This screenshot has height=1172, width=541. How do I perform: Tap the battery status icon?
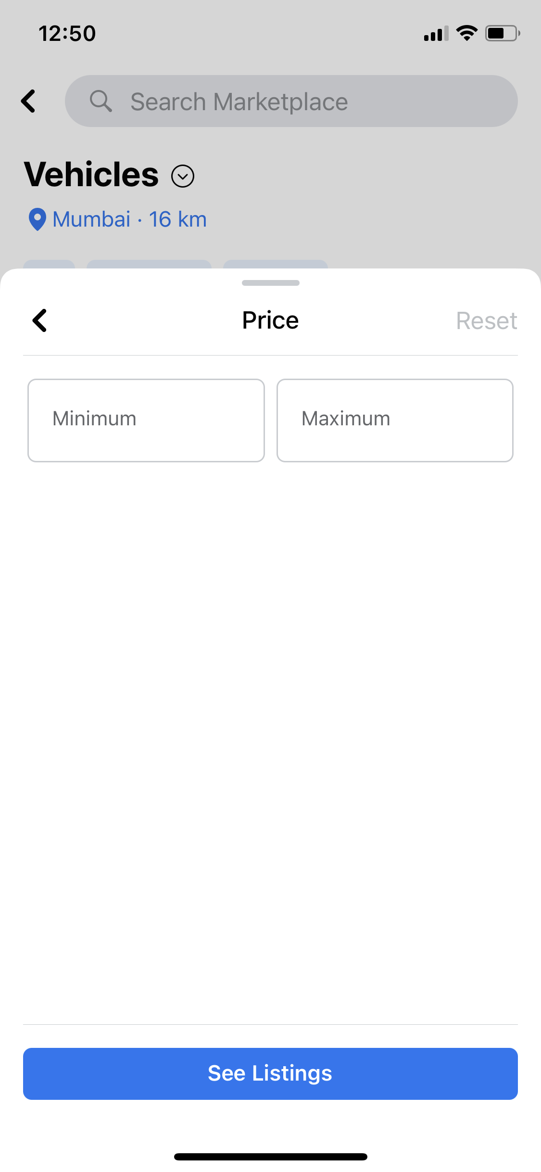click(x=503, y=33)
